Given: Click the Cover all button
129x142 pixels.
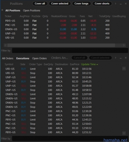Looking at the screenshot, I should point(40,4).
